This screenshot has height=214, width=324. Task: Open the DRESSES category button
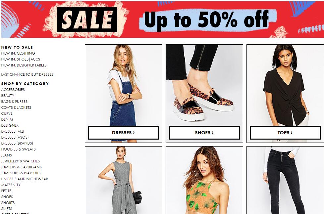(123, 133)
